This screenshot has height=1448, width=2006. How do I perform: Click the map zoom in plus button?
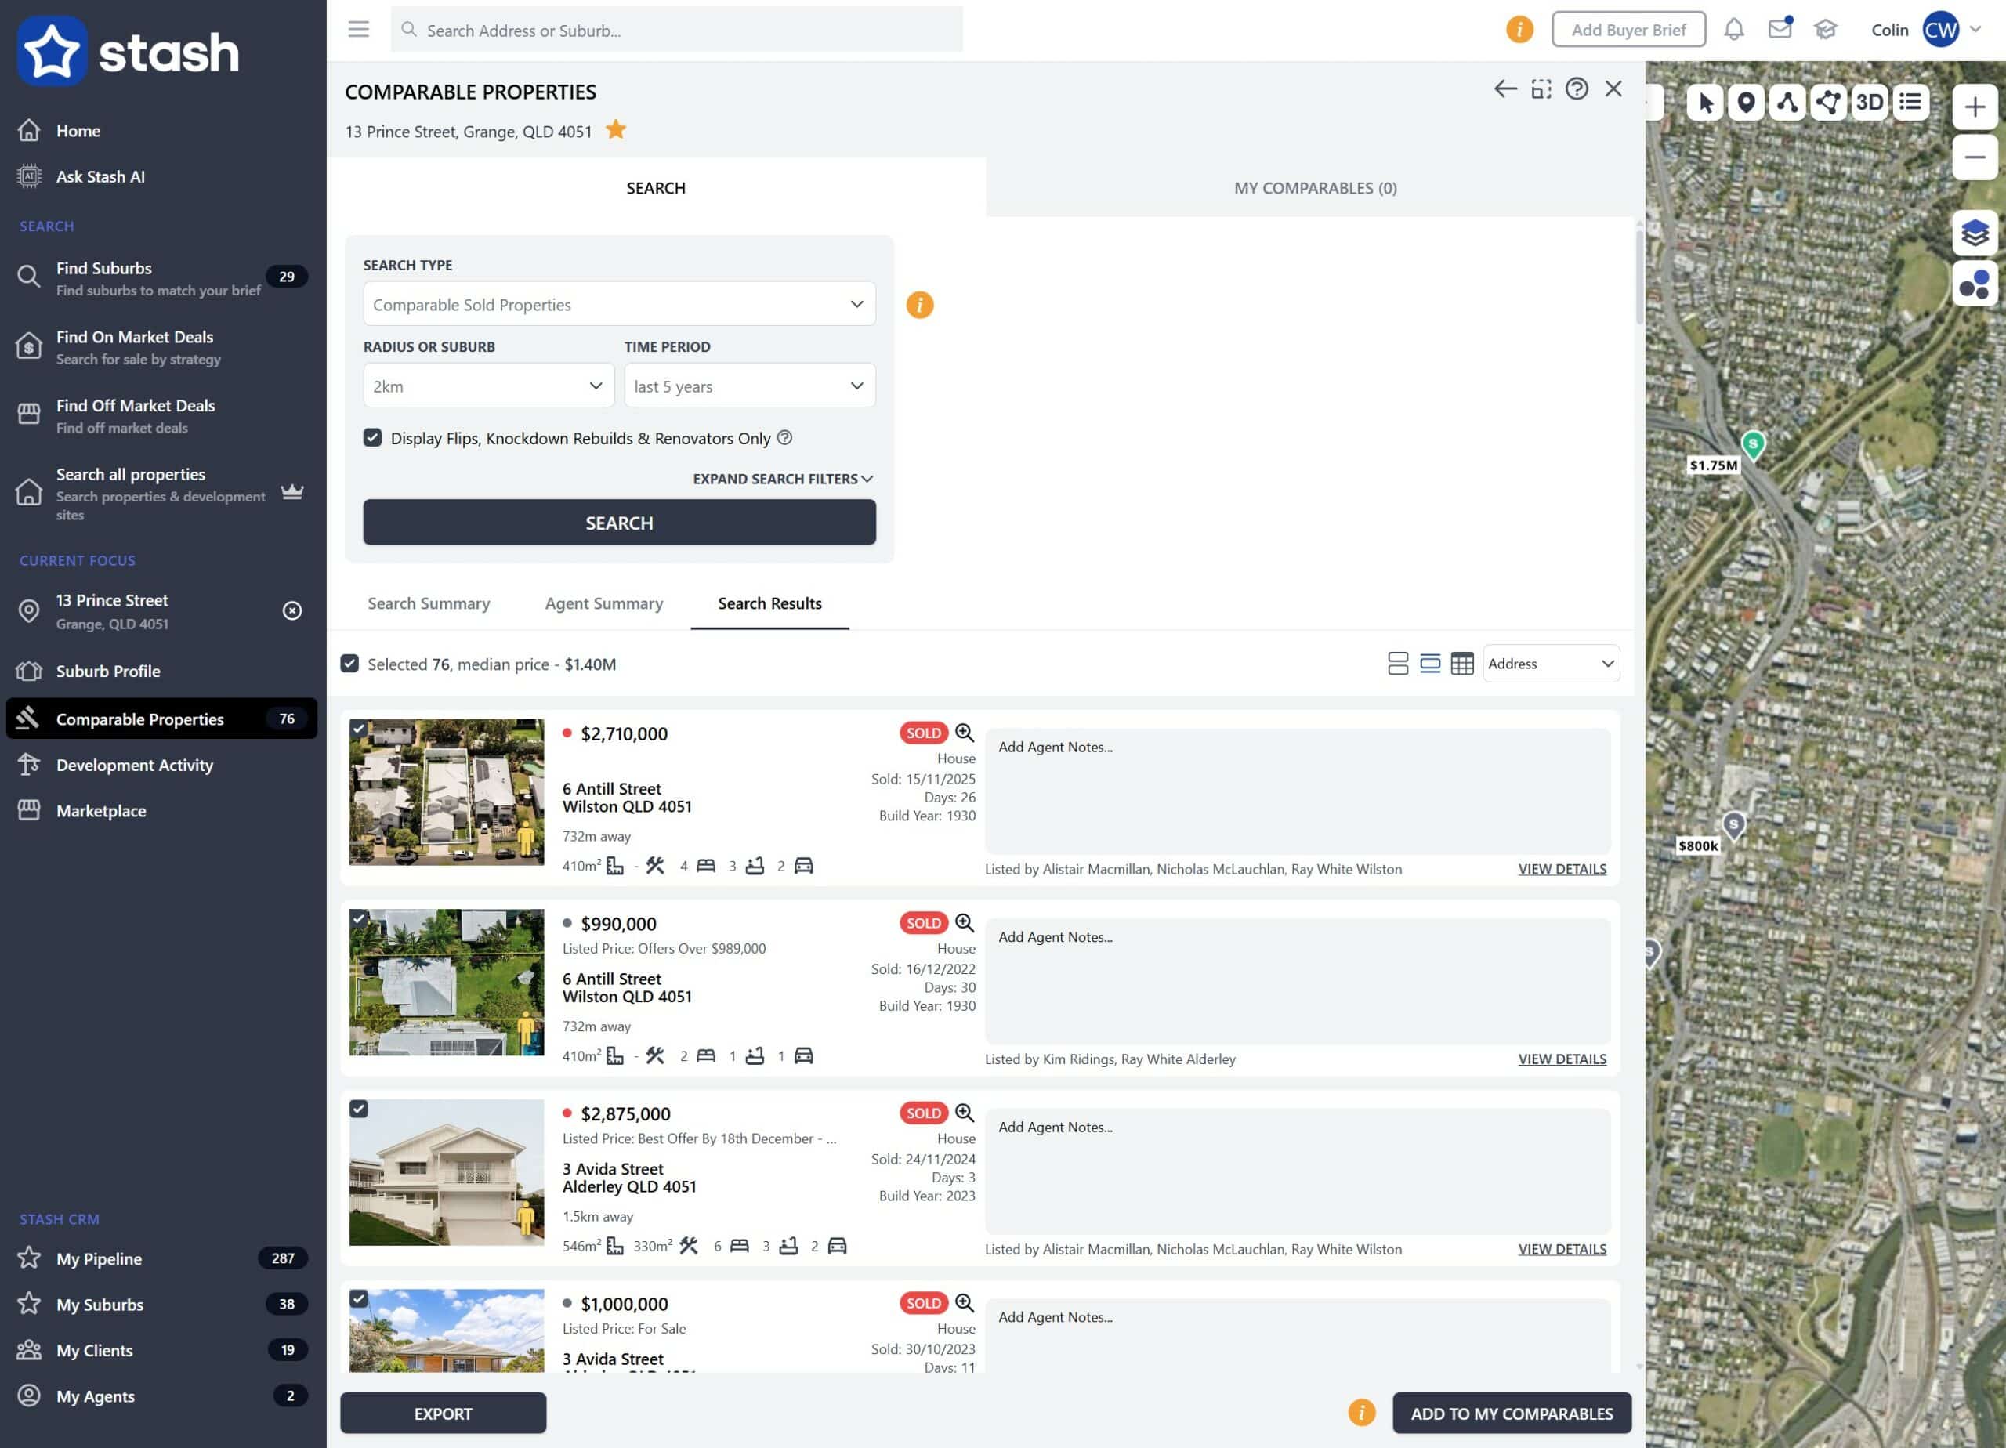[x=1974, y=108]
